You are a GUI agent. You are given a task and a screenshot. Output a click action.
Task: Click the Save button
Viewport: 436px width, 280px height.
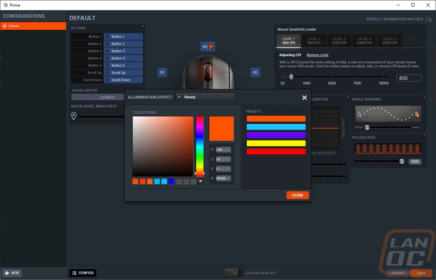421,273
